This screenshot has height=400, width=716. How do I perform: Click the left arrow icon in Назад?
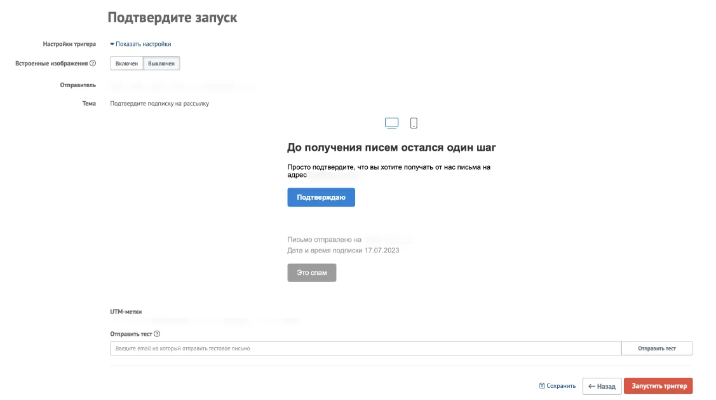click(592, 386)
